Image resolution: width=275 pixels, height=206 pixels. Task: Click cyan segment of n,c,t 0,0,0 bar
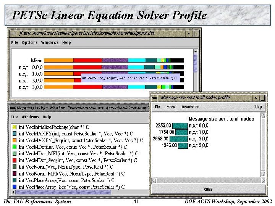[x=136, y=67]
